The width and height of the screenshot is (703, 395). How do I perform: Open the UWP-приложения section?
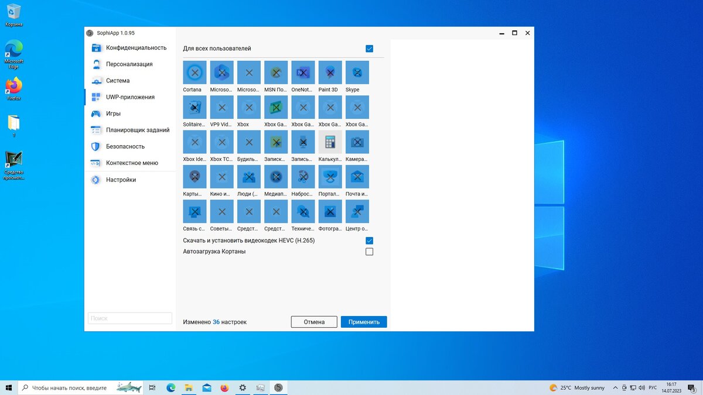pos(130,97)
